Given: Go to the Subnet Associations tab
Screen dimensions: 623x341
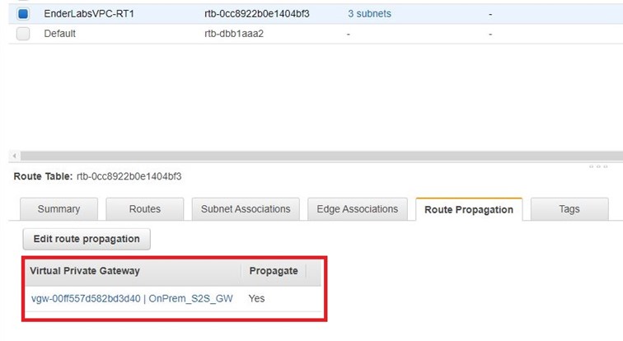Looking at the screenshot, I should click(x=246, y=209).
